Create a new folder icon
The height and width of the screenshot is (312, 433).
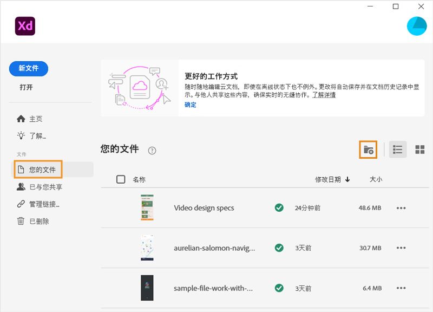pos(368,149)
